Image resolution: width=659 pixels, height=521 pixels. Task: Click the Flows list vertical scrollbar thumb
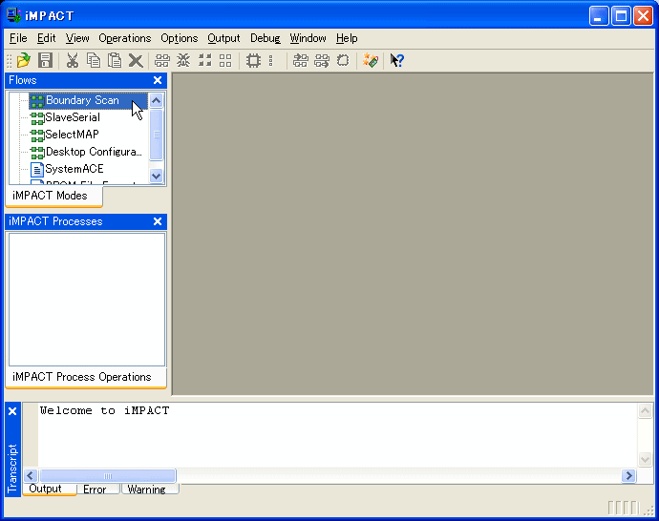pos(157,135)
